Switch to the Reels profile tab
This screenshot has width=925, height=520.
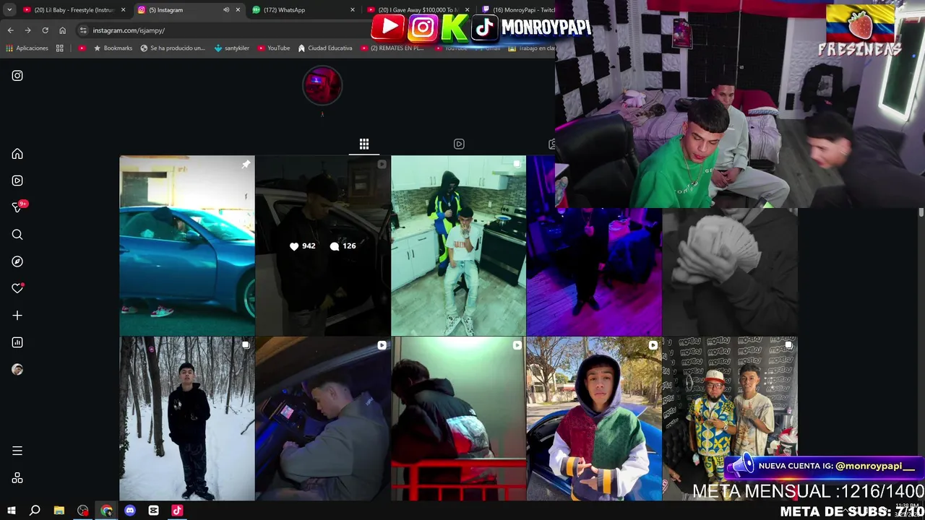pos(459,144)
